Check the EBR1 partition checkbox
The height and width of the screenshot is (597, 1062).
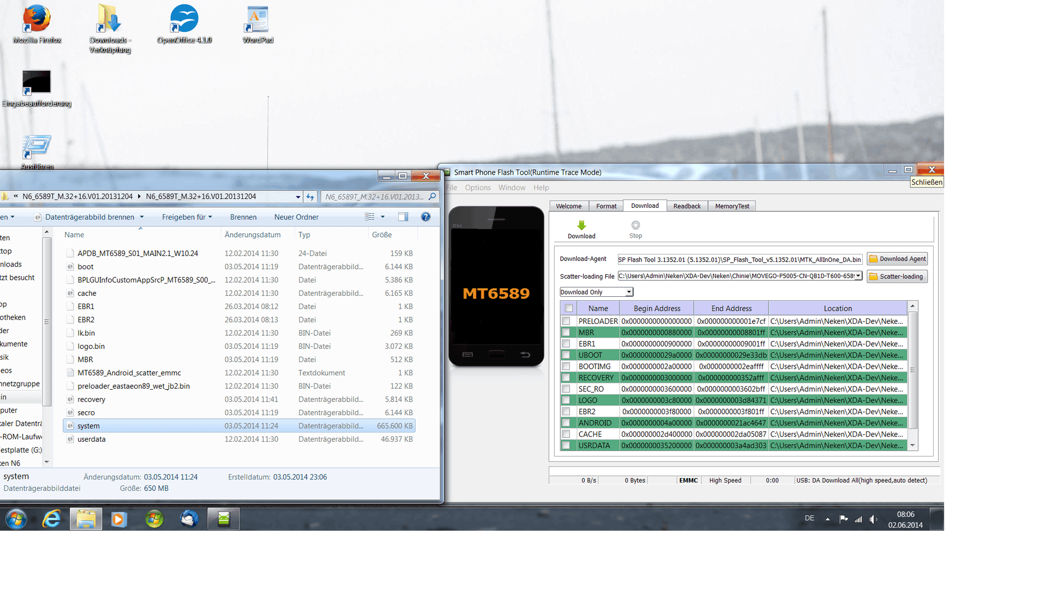pos(566,344)
